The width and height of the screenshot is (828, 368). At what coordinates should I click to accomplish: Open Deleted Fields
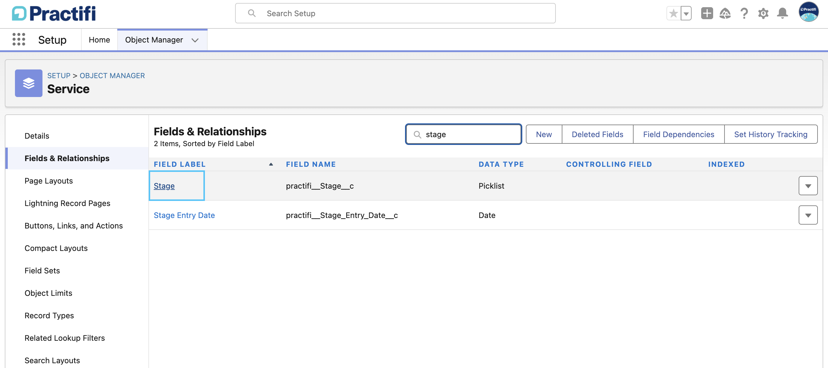(597, 134)
